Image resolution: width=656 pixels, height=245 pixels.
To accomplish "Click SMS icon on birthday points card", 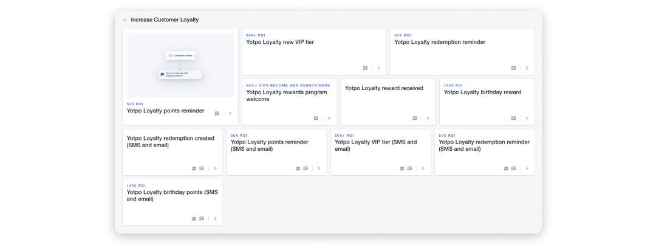I will pyautogui.click(x=202, y=219).
